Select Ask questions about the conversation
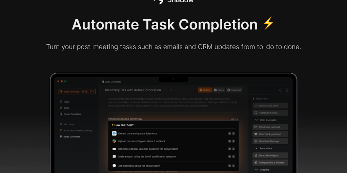The width and height of the screenshot is (347, 173). click(173, 166)
